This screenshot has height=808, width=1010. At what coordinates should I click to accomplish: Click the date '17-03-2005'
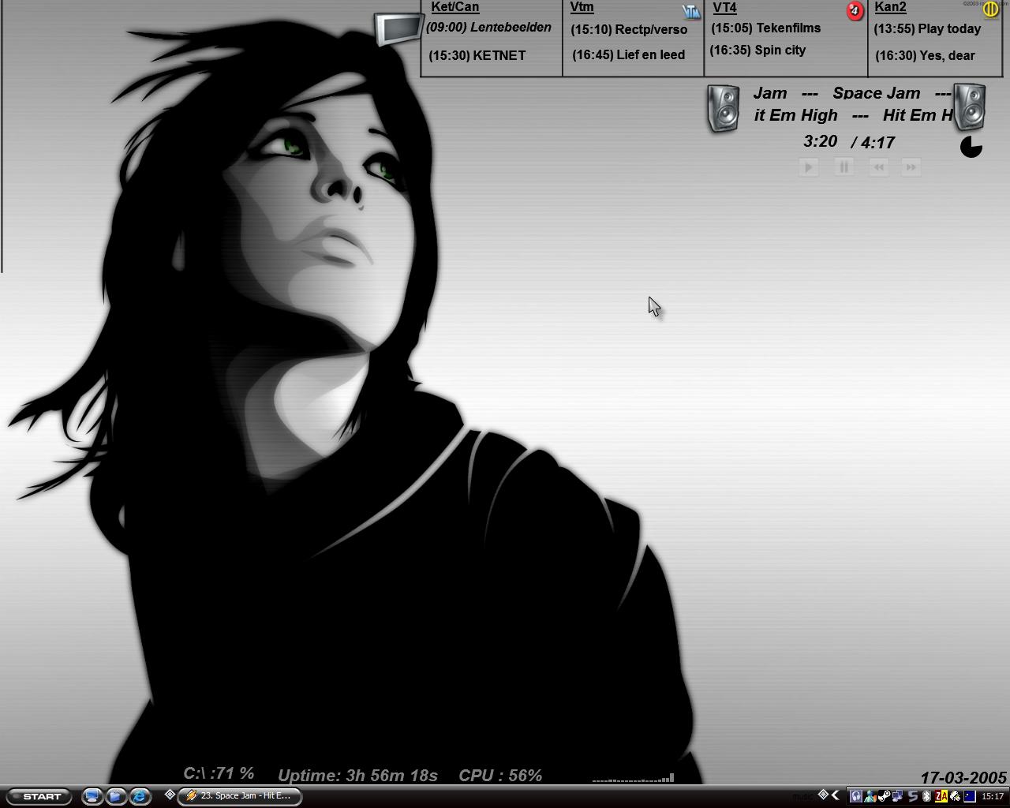[x=963, y=778]
